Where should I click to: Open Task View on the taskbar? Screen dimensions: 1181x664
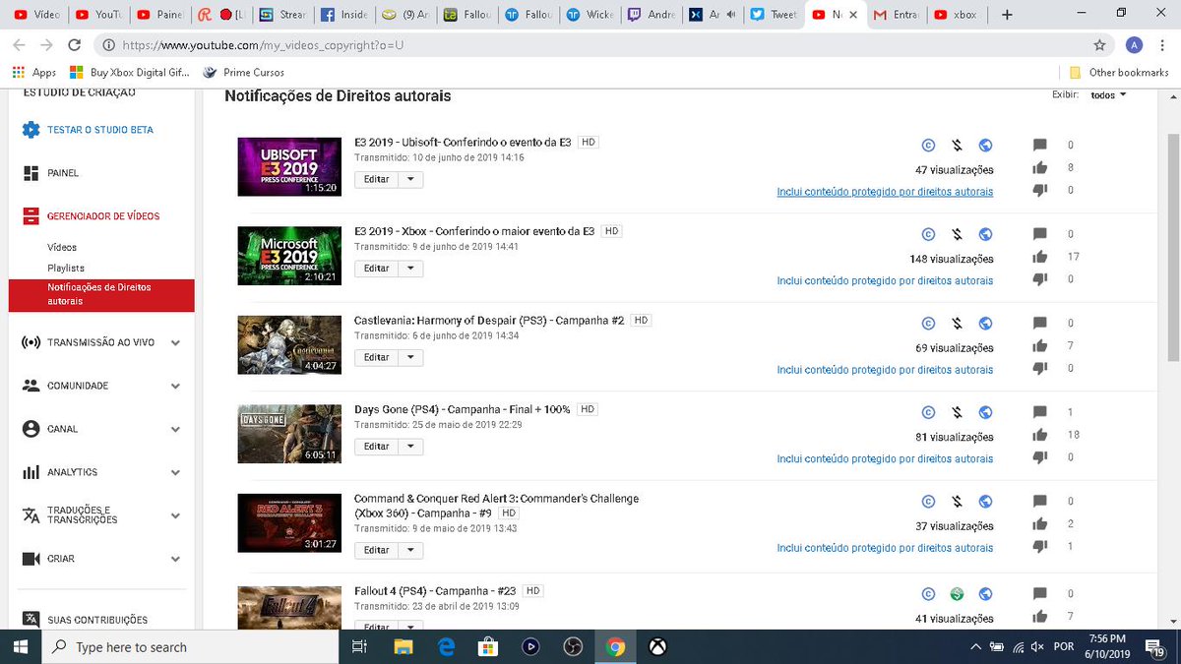click(x=359, y=646)
